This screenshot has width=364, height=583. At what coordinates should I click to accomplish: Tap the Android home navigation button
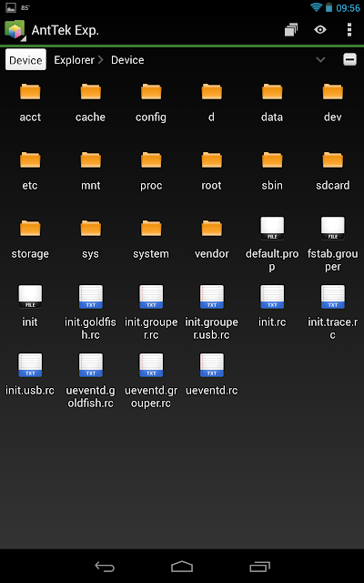pos(182,567)
